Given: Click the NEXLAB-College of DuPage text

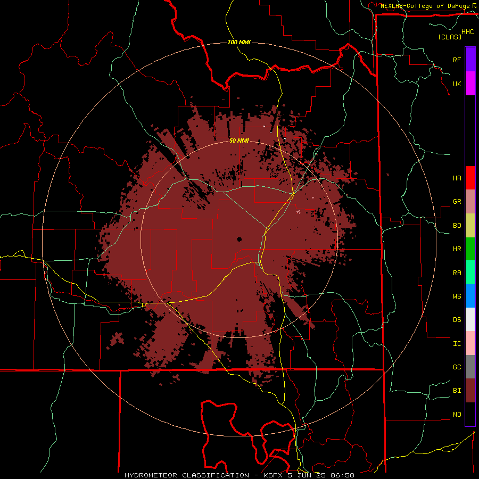Looking at the screenshot, I should (x=425, y=6).
